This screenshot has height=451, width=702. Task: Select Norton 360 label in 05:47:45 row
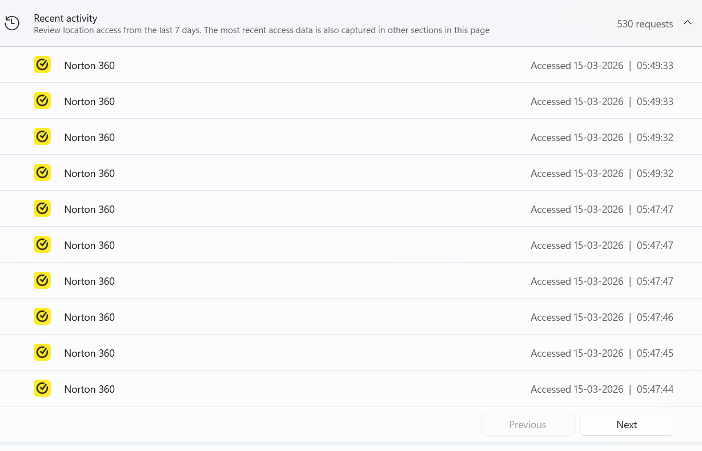(90, 353)
